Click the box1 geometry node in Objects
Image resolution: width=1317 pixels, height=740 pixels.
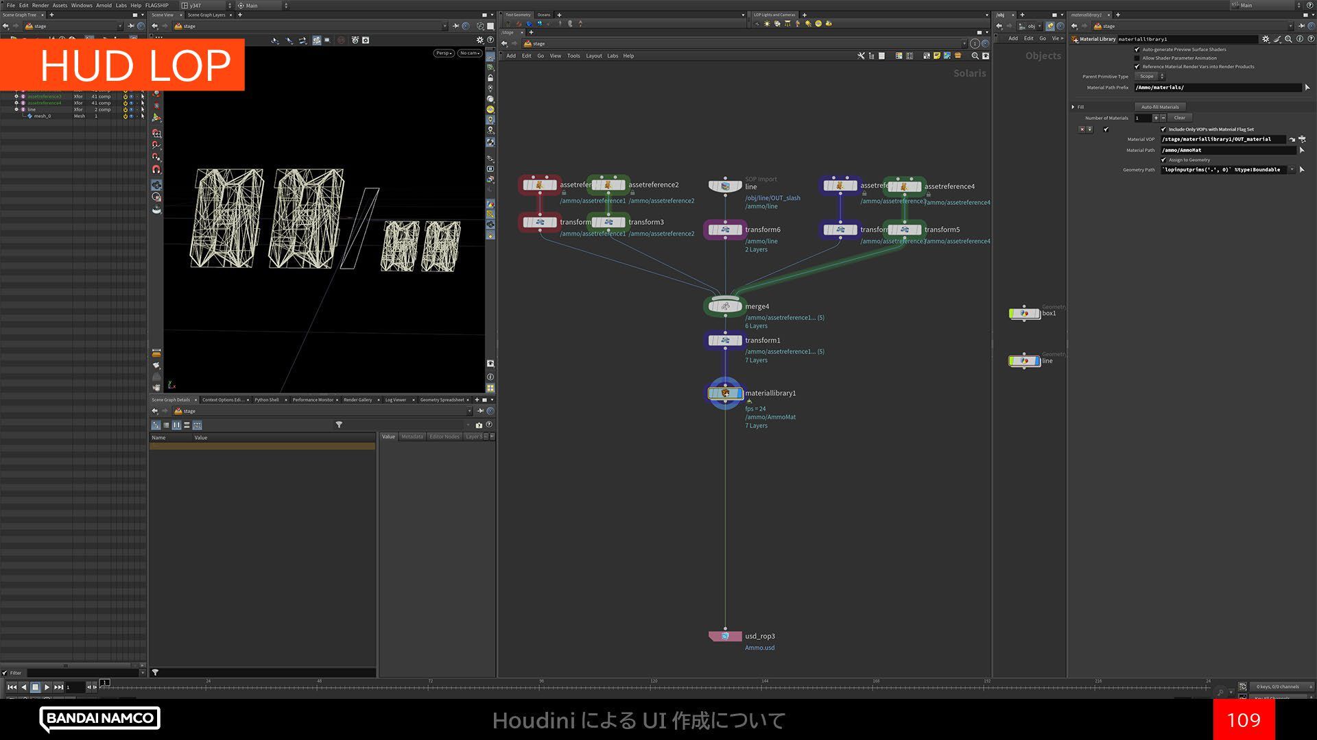tap(1024, 313)
